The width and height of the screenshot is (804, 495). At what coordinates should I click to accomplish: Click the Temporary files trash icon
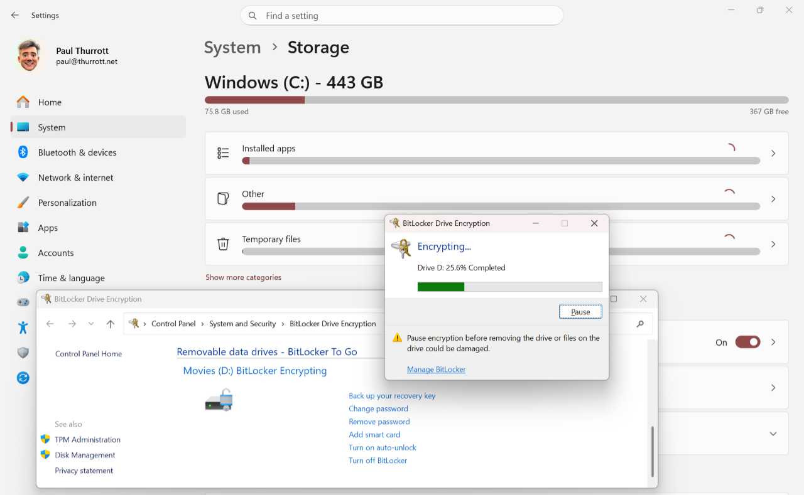(223, 244)
